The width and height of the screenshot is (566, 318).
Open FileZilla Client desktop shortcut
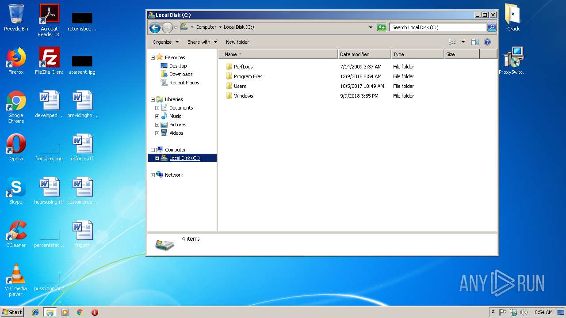(x=49, y=61)
